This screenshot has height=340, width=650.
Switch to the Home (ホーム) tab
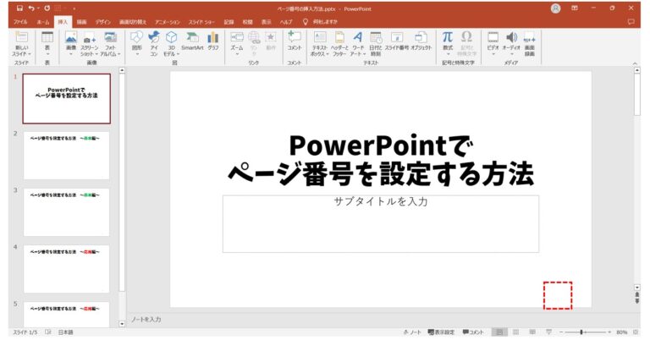coord(42,22)
